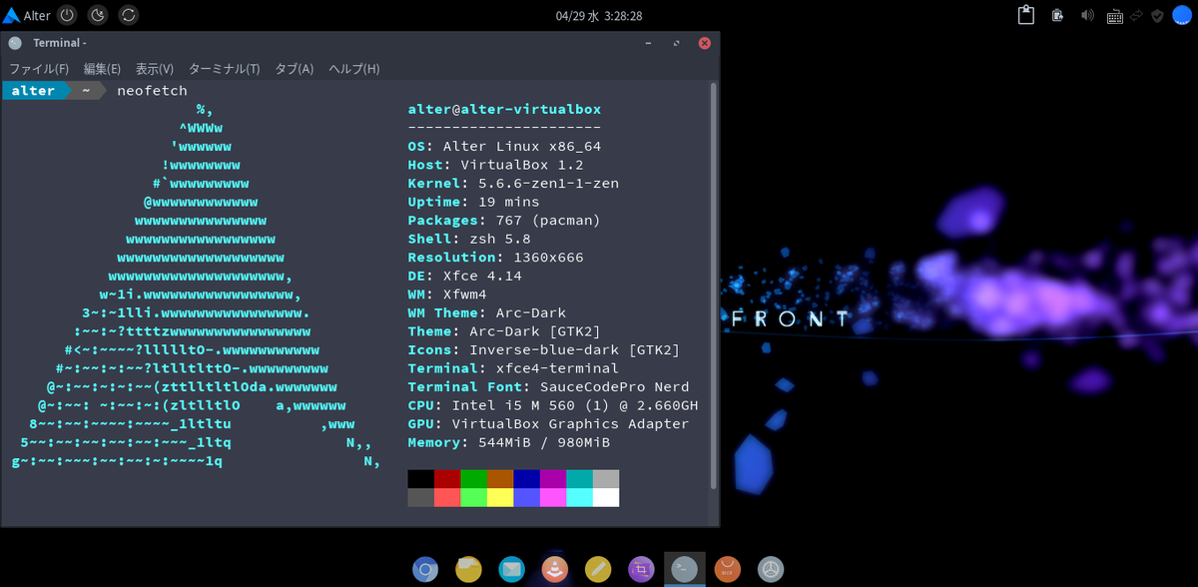Click the 'WM: Xfwm4' line
The image size is (1198, 587).
(447, 294)
